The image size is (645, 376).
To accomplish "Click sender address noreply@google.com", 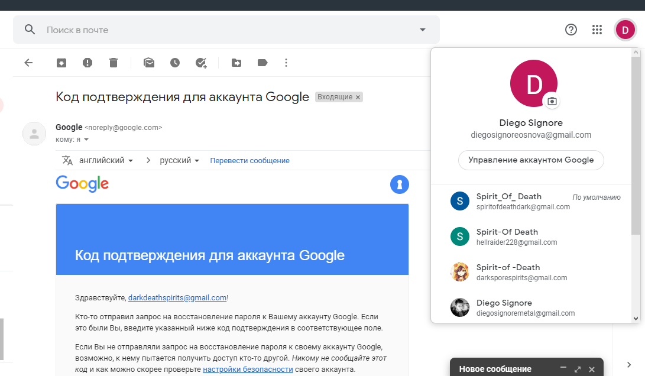I will (x=124, y=128).
